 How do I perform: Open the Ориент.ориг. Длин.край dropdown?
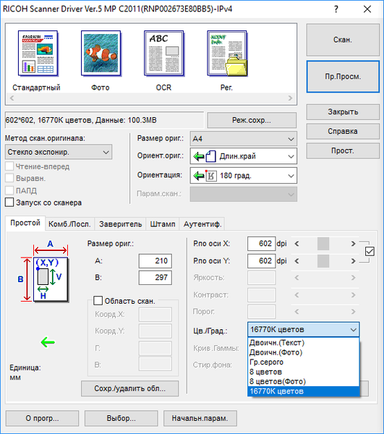click(x=244, y=156)
